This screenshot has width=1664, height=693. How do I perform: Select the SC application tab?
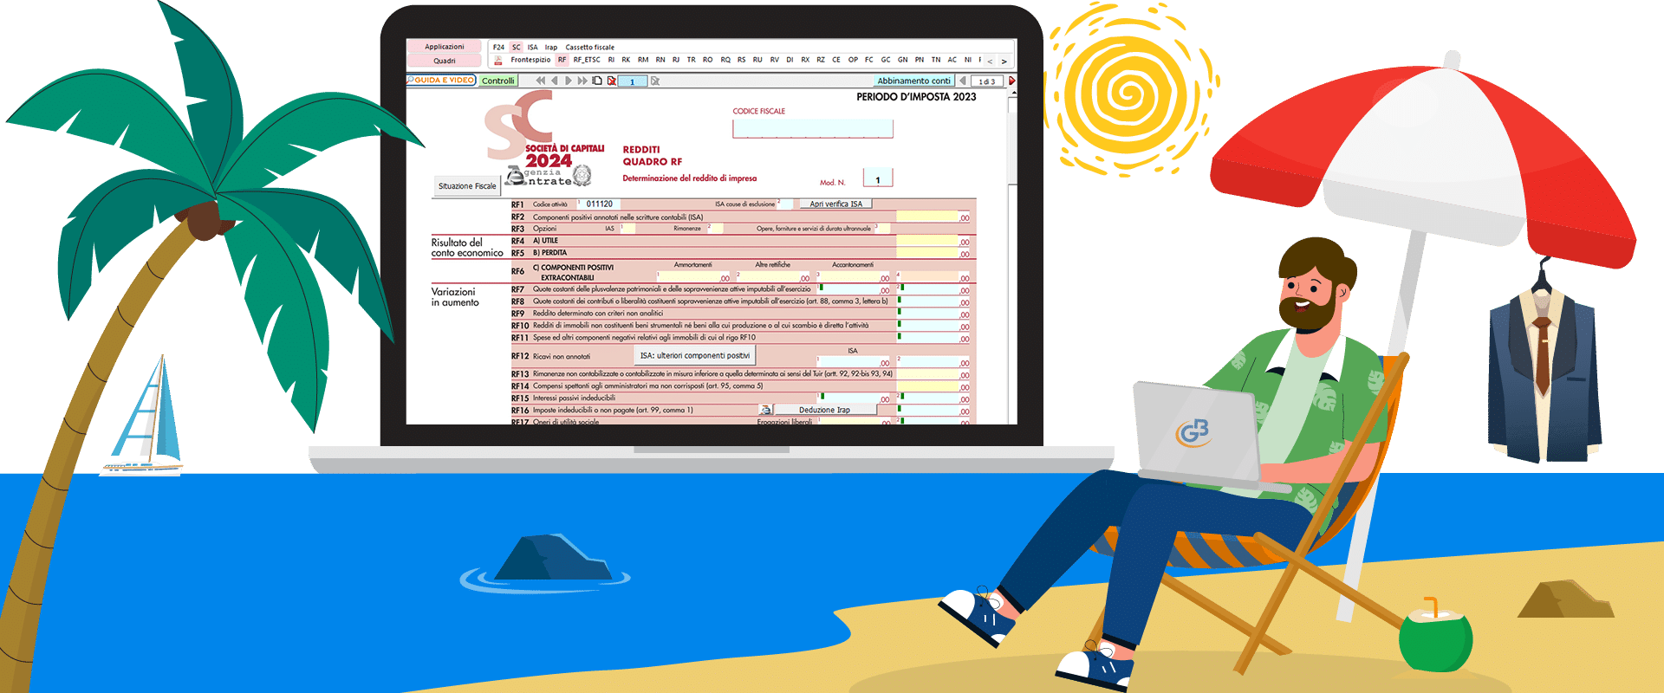click(517, 47)
